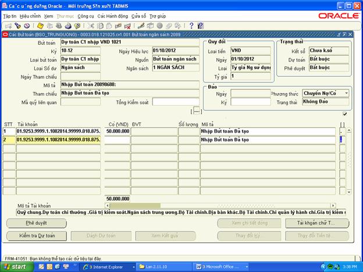
Task: Click the Mô tả field Nhập Bút toán 20898688
Action: 130,85
